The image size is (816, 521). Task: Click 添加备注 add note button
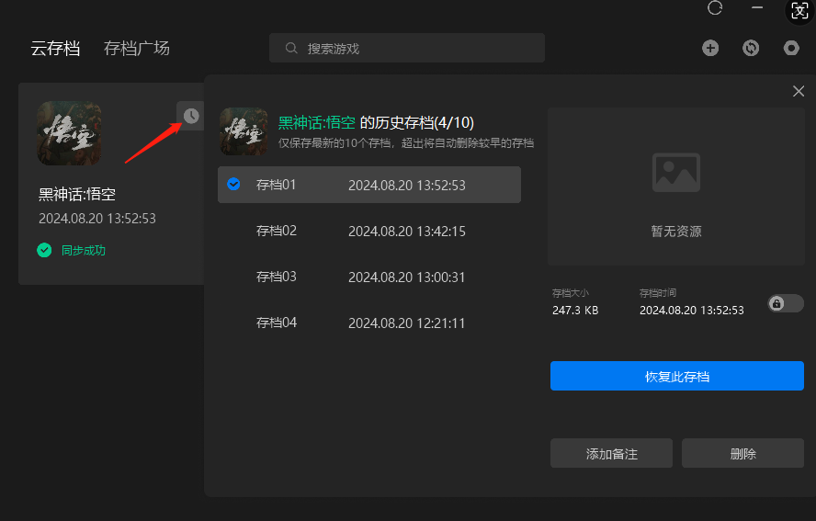[611, 453]
